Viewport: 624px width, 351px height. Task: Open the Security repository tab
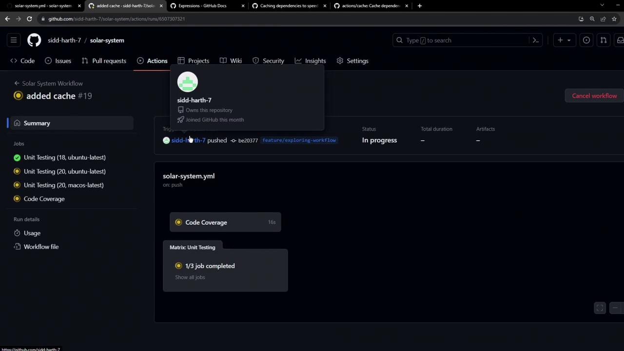(x=268, y=61)
